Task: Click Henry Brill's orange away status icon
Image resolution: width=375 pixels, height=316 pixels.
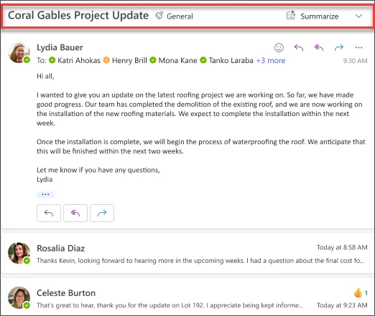Action: pos(106,60)
